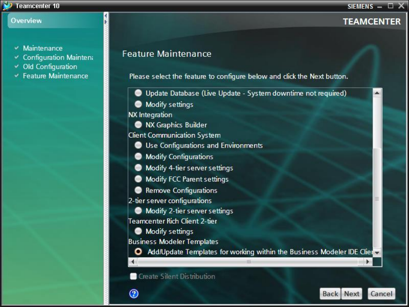Collapse the Overview side panel with the splitter arrow

[106, 16]
